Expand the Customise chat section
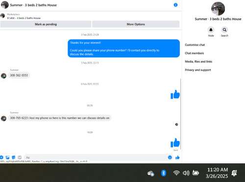245x182 pixels. [195, 45]
